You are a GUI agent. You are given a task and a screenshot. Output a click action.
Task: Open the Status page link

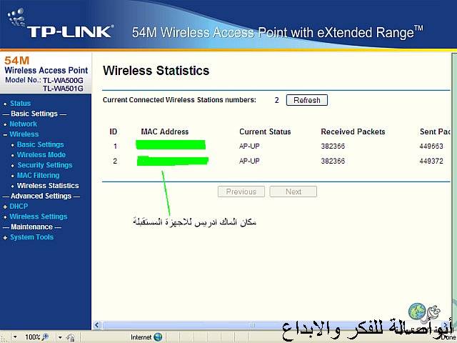(x=20, y=103)
